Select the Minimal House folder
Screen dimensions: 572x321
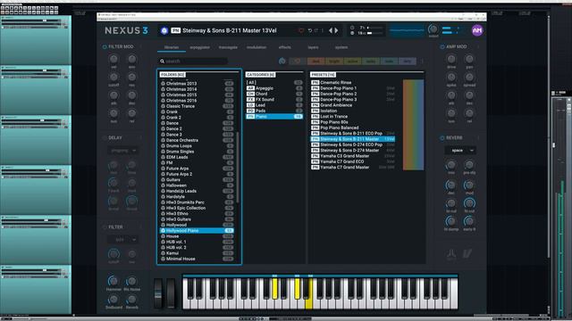point(197,259)
